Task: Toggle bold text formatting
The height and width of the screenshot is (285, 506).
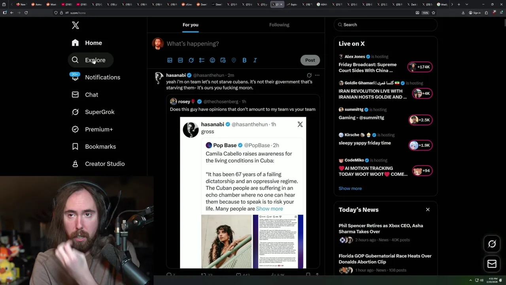Action: click(x=244, y=60)
